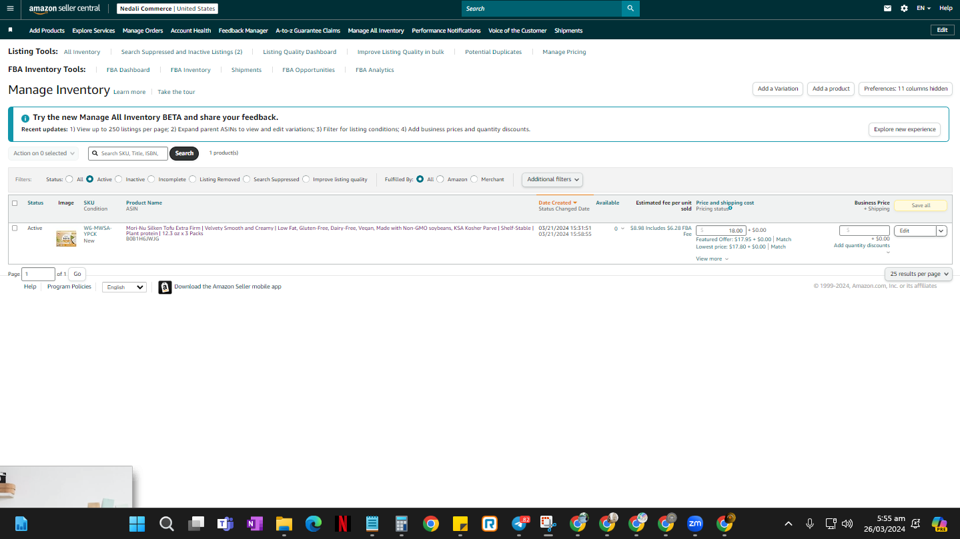The image size is (960, 539).
Task: Open Netflix from the taskbar
Action: pyautogui.click(x=343, y=524)
